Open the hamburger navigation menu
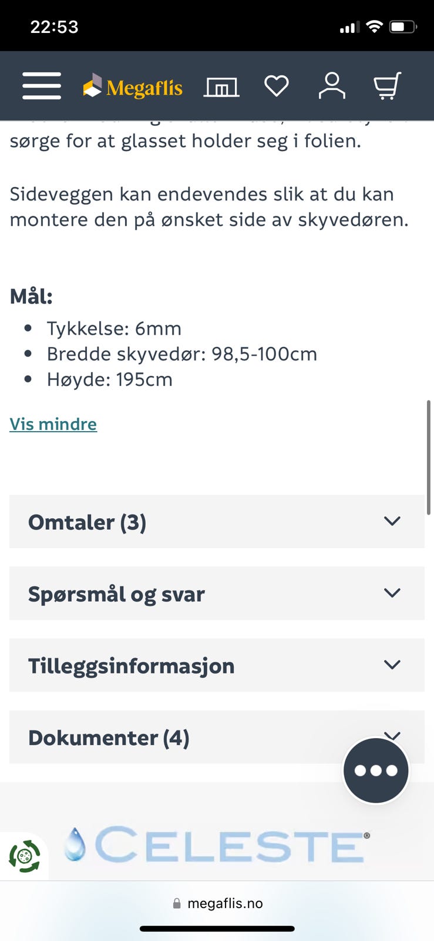Image resolution: width=434 pixels, height=941 pixels. [x=42, y=86]
